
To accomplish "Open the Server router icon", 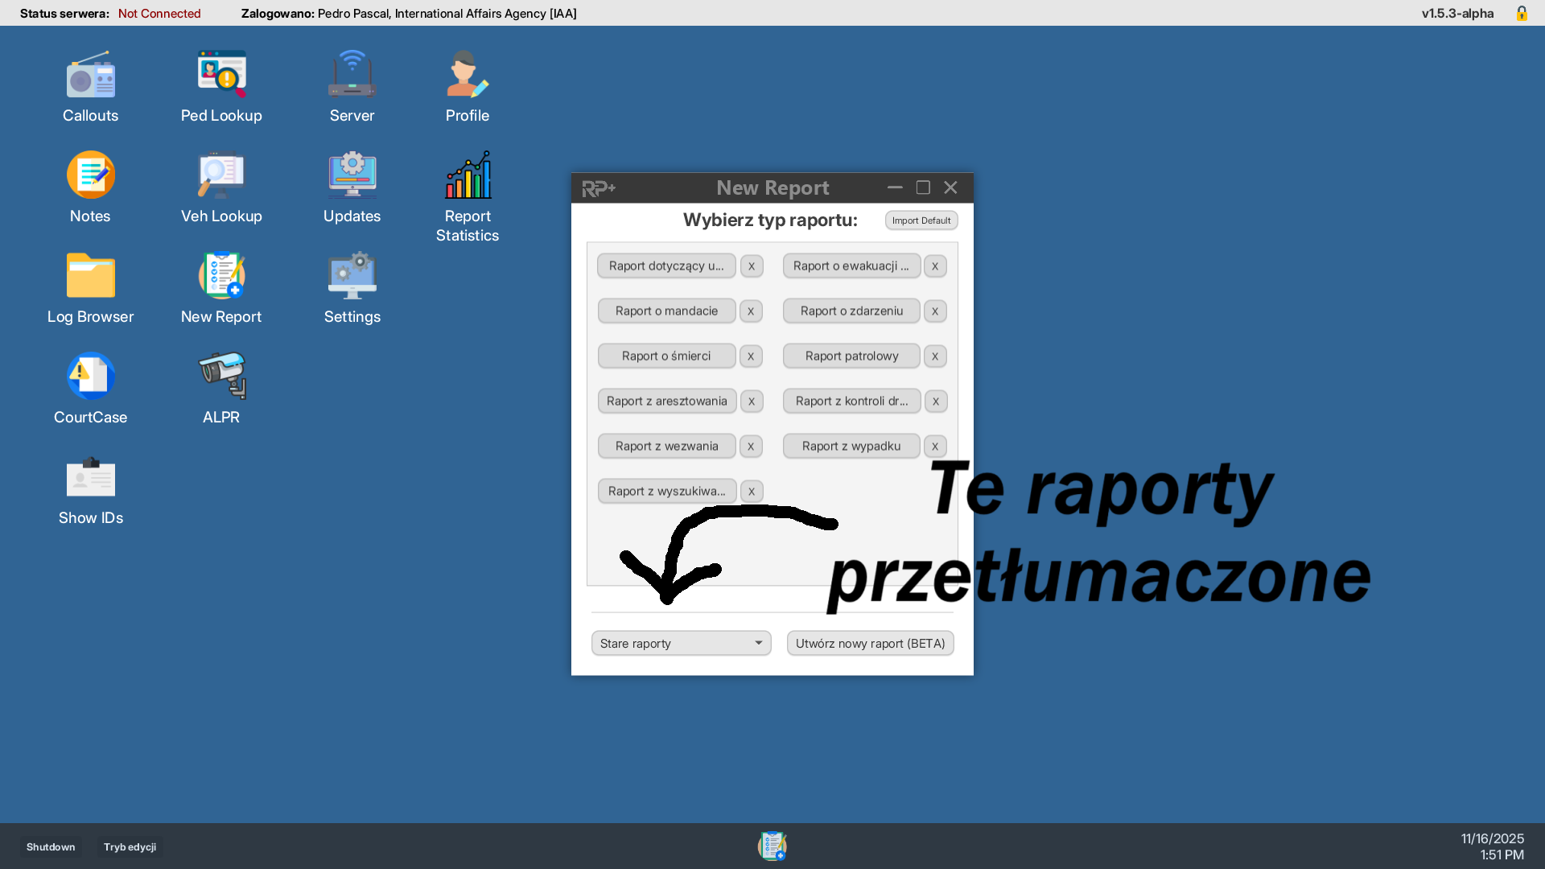I will pyautogui.click(x=352, y=76).
